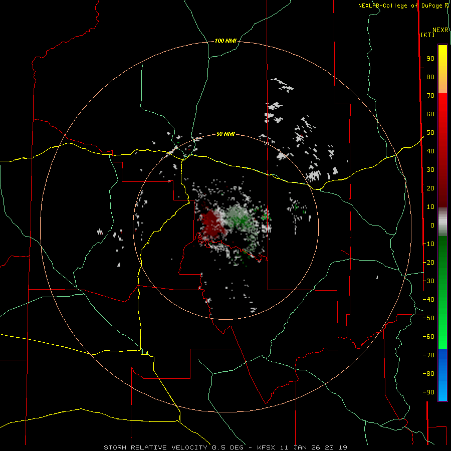Click the dark red velocity echo near radar center

click(x=212, y=223)
